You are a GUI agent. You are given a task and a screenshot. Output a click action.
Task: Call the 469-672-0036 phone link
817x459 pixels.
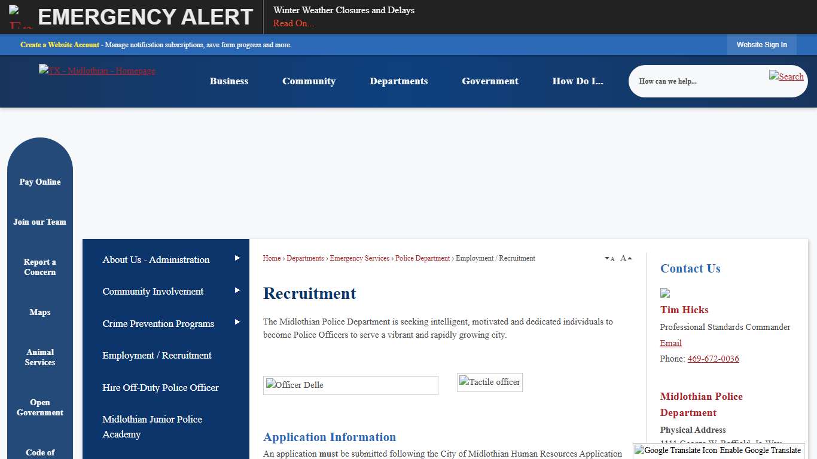click(x=713, y=359)
